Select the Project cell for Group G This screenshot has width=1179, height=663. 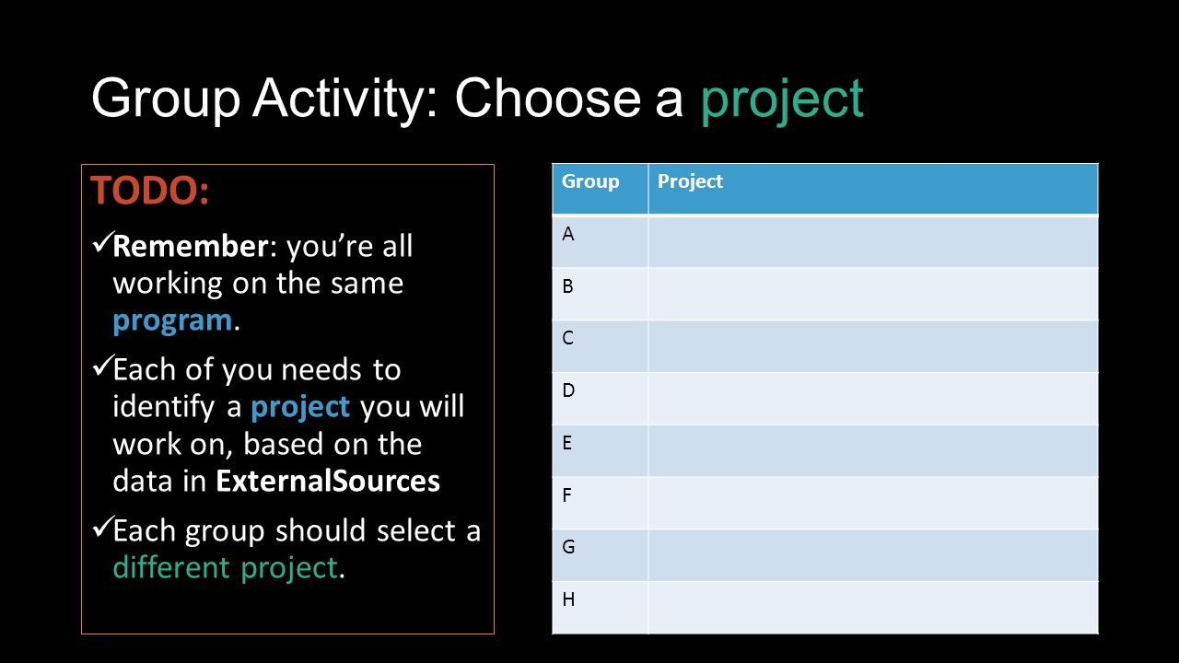[873, 554]
